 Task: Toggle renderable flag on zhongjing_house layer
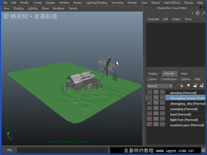(150, 97)
